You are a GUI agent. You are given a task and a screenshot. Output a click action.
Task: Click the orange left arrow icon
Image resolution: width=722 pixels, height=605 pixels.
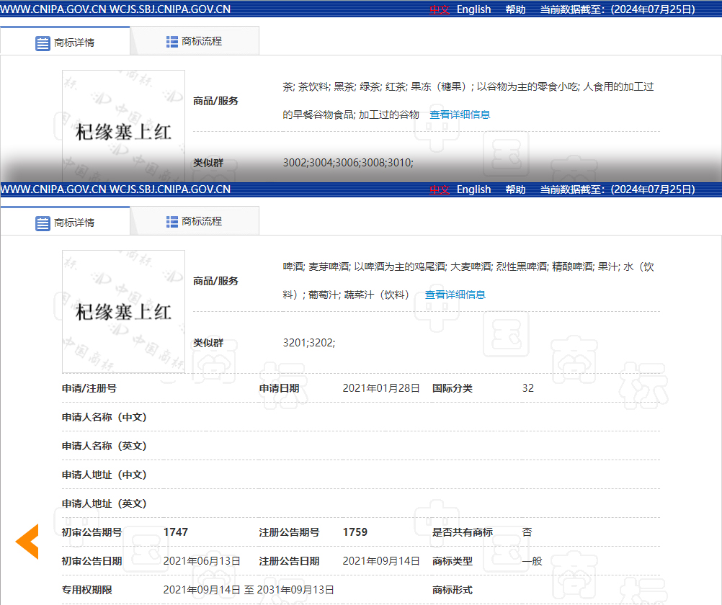pyautogui.click(x=27, y=542)
